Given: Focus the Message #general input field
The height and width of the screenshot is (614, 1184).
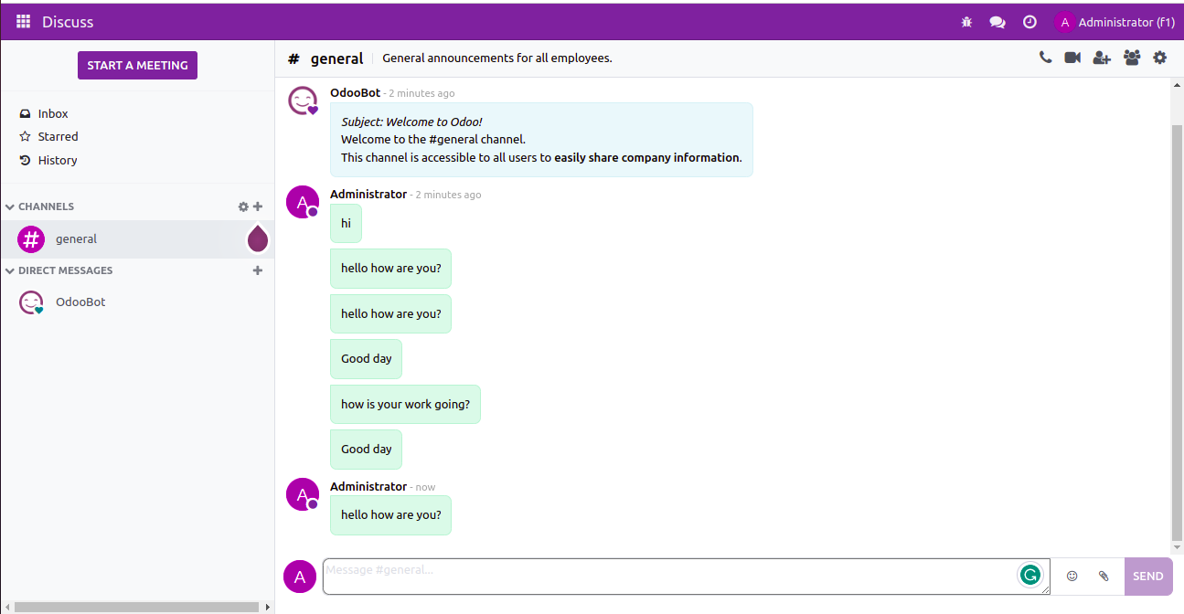Looking at the screenshot, I should tap(667, 577).
